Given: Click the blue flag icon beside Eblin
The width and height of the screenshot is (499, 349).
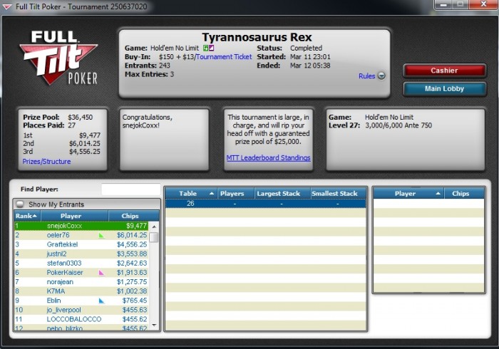Looking at the screenshot, I should pos(101,301).
